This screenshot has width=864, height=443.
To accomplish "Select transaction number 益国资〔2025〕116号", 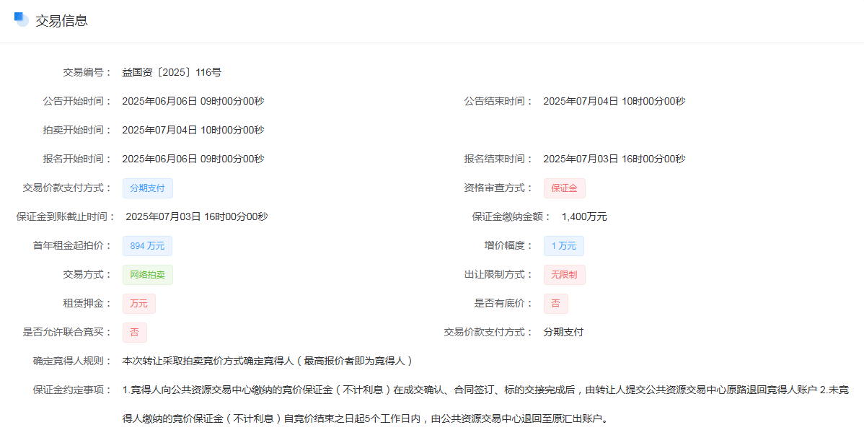I will pos(172,72).
